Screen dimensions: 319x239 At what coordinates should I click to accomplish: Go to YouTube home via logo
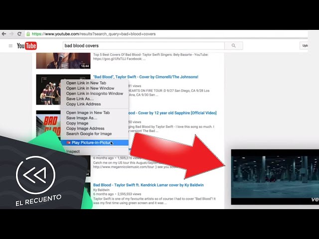coord(26,46)
